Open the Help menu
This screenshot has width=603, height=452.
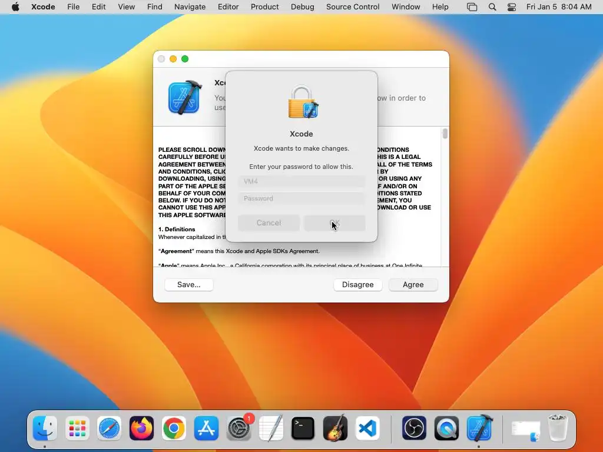coord(440,7)
